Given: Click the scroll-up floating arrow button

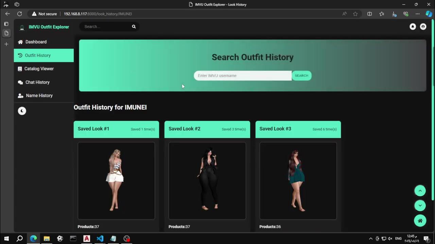Looking at the screenshot, I should click(x=420, y=190).
